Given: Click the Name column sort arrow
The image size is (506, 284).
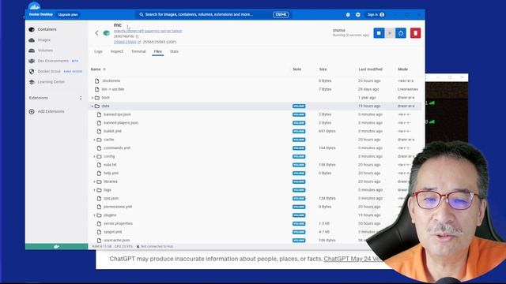Looking at the screenshot, I should pos(104,69).
